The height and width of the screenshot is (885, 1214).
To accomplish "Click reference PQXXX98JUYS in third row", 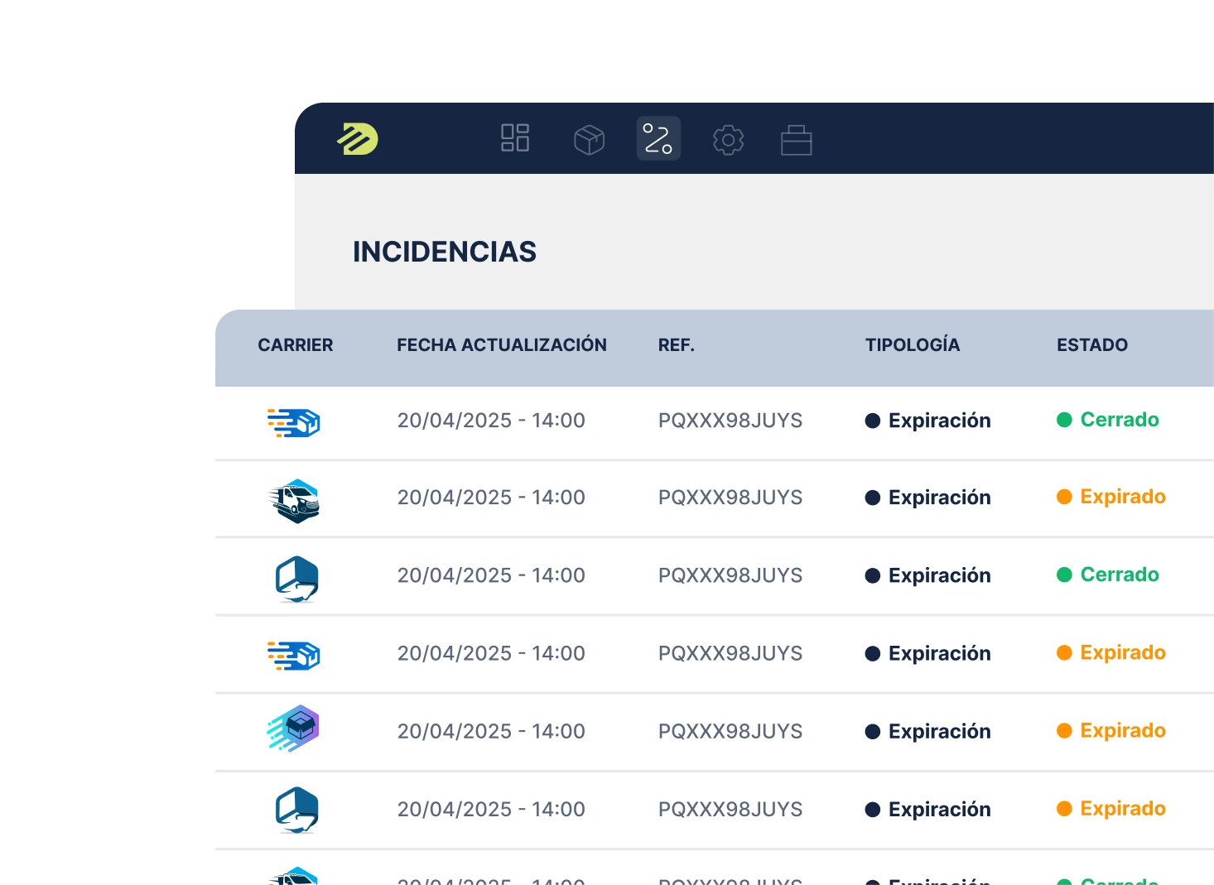I will (x=730, y=575).
